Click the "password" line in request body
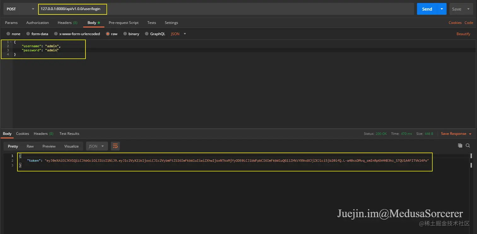The image size is (477, 234). [x=40, y=50]
